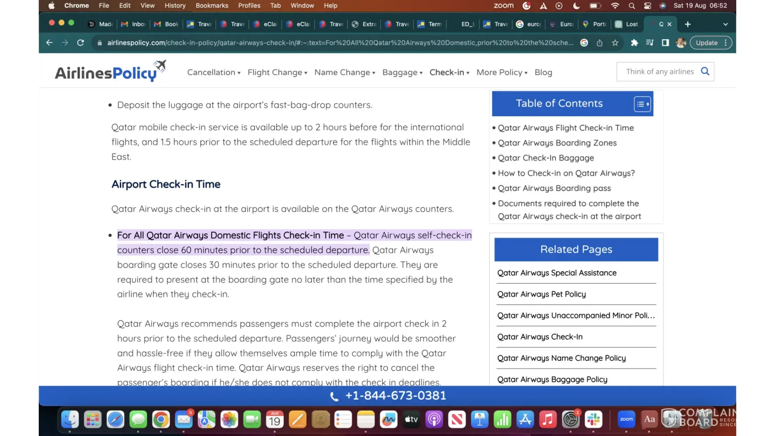Viewport: 775px width, 436px height.
Task: Click the AirlinesPolicy logo
Action: tap(110, 72)
